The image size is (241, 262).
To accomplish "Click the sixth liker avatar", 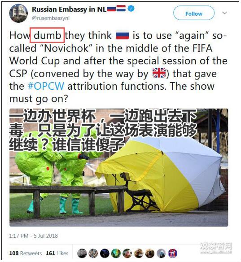I will pyautogui.click(x=139, y=253).
